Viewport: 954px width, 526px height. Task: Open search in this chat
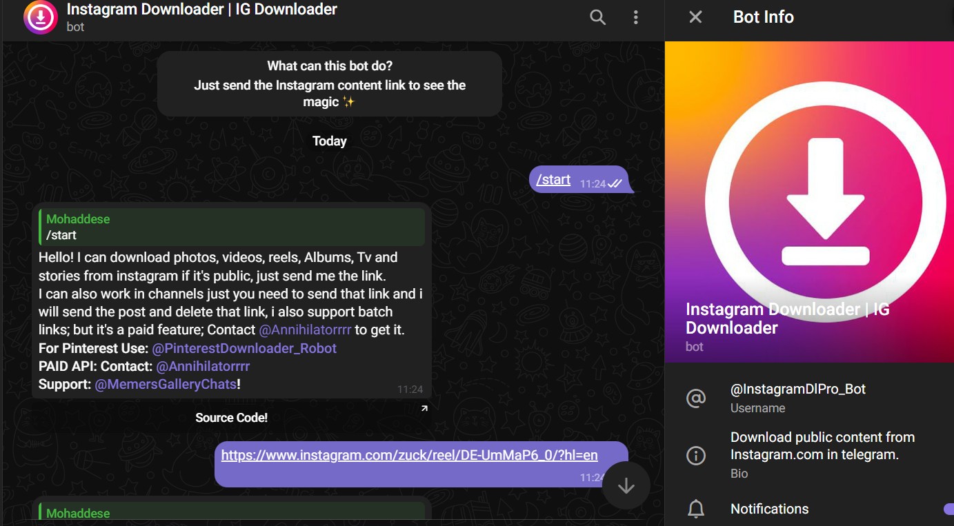[x=597, y=18]
